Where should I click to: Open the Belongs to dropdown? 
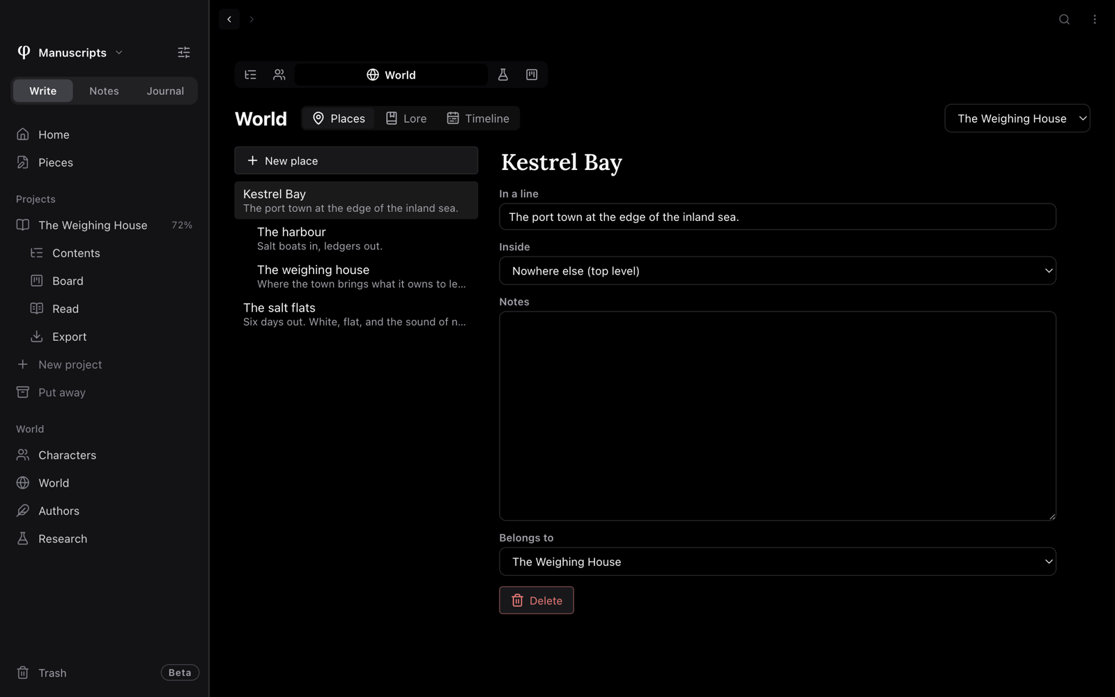point(778,562)
